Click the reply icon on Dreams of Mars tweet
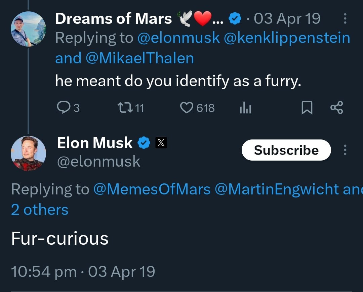The height and width of the screenshot is (292, 363). pos(63,108)
